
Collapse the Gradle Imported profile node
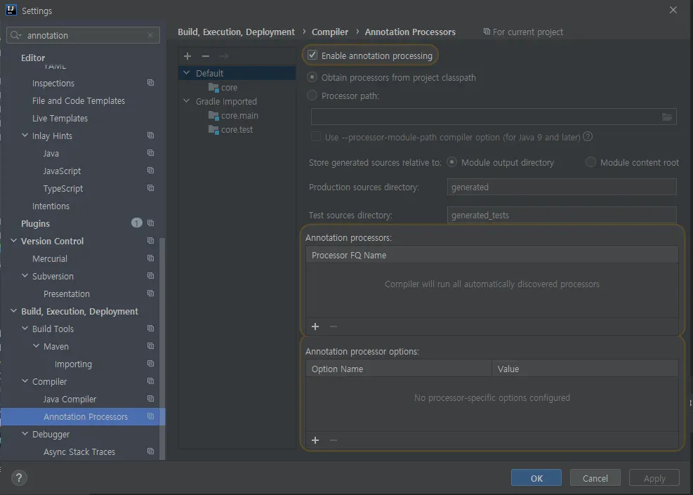187,101
